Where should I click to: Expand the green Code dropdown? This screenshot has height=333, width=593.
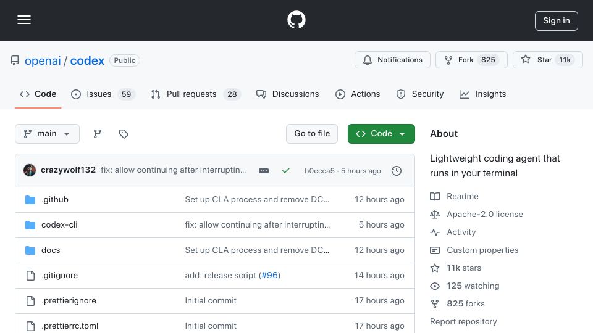click(x=381, y=134)
